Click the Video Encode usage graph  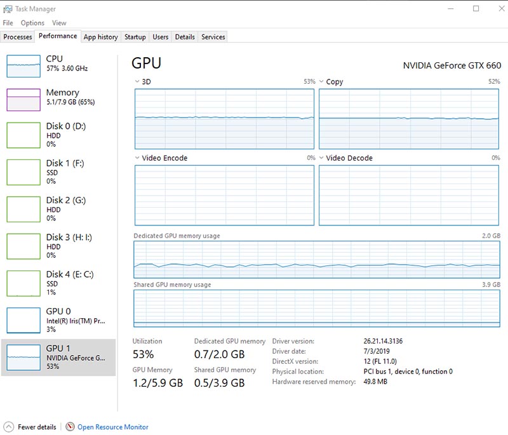(x=225, y=196)
